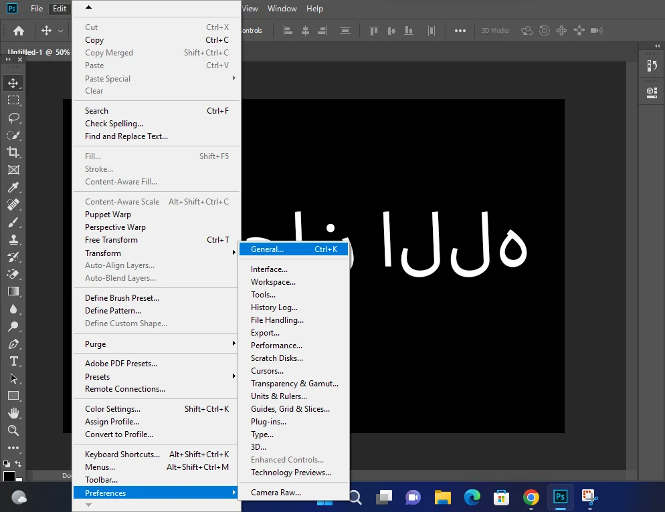665x512 pixels.
Task: Open Scratch Disks preferences
Action: [x=294, y=358]
